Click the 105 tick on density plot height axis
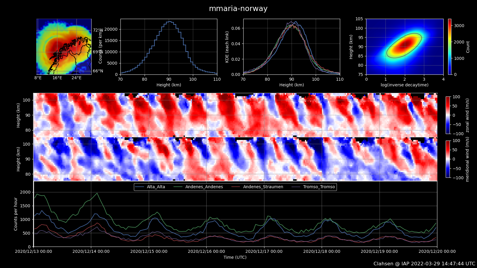 [x=359, y=19]
